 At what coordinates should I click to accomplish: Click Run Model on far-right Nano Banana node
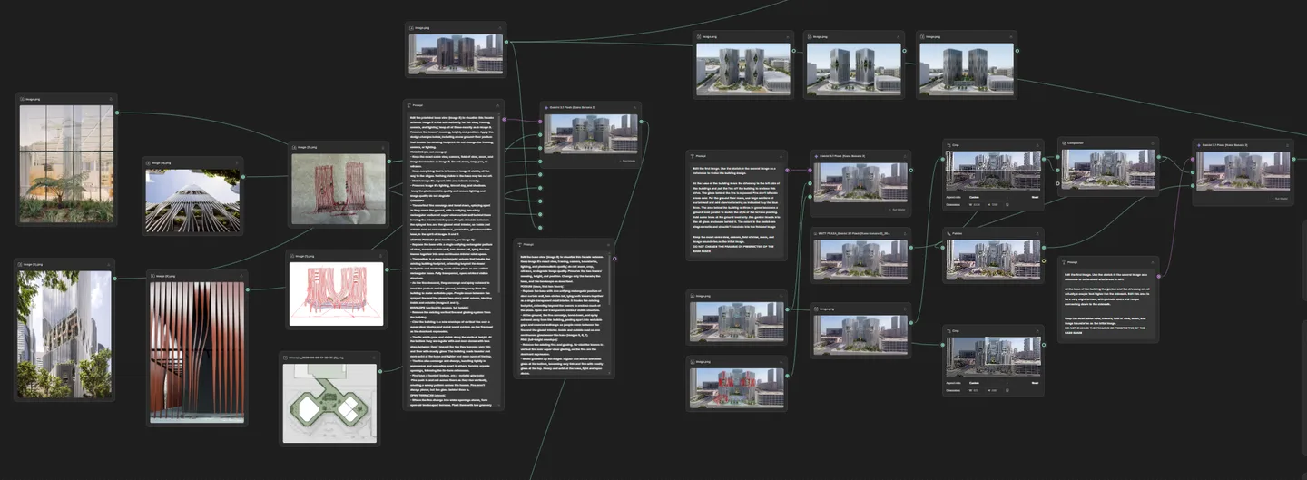point(1280,199)
